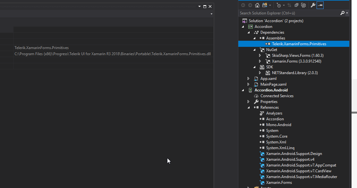The height and width of the screenshot is (188, 357).
Task: Open the Pending Changes Filter clock icon
Action: (278, 5)
